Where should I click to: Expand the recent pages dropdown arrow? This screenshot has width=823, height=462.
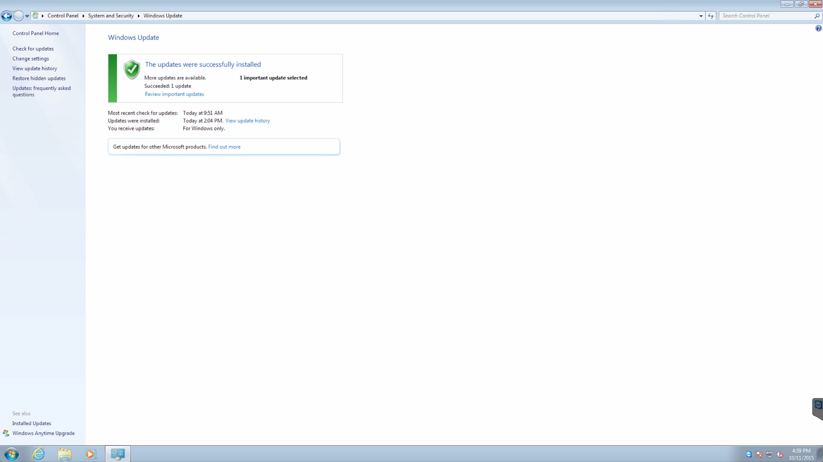click(x=27, y=16)
